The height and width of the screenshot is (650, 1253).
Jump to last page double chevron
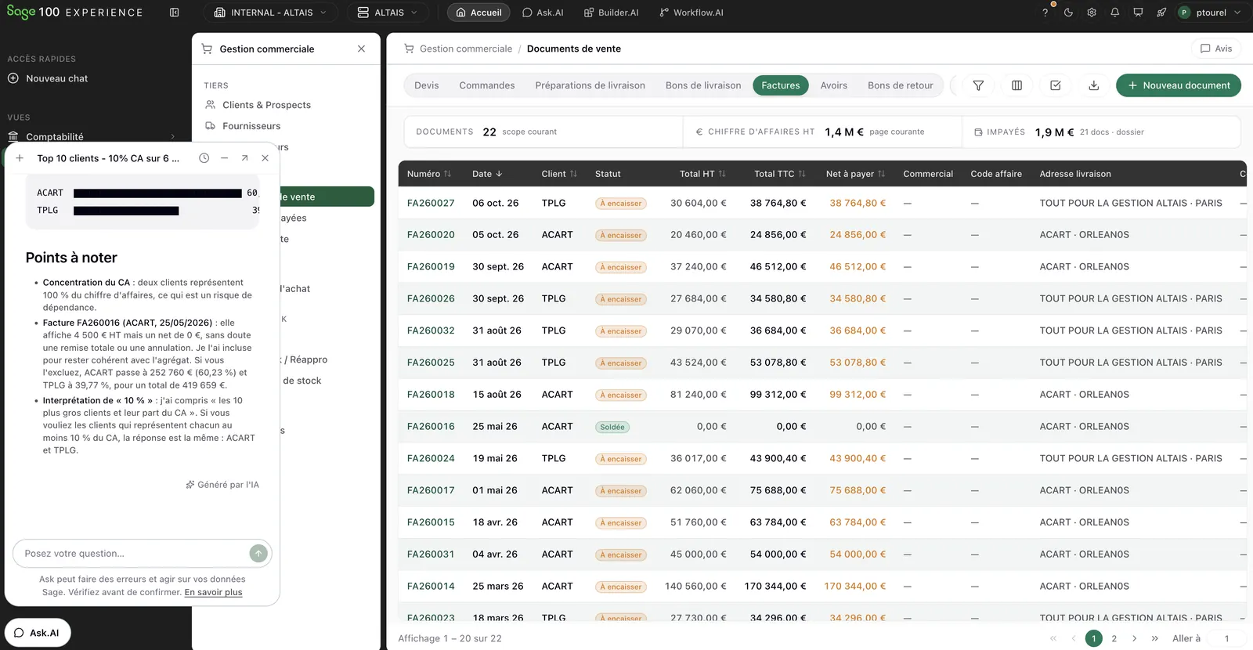(1154, 638)
